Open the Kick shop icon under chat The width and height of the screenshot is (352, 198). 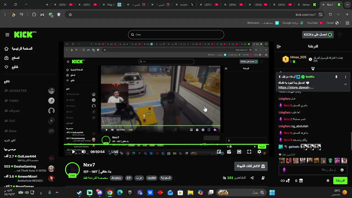(x=301, y=181)
